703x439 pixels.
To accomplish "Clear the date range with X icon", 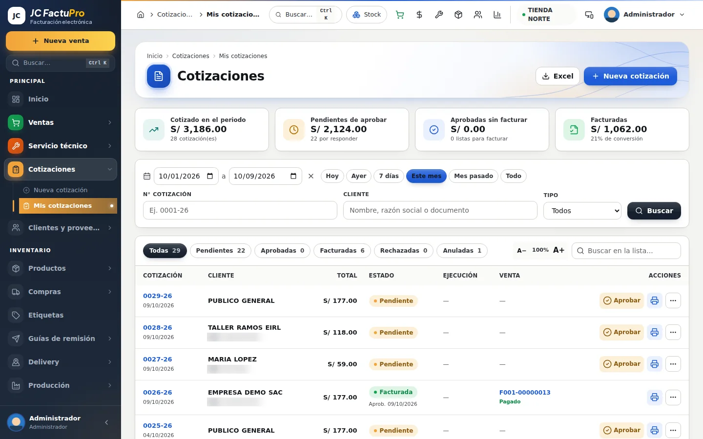I will click(x=311, y=176).
